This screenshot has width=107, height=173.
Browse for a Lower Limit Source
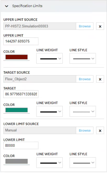[x=85, y=130]
